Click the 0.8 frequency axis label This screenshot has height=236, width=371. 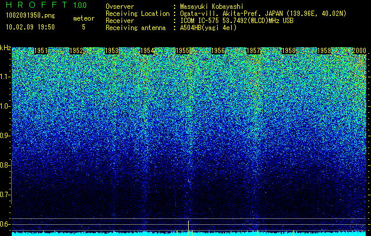(4, 165)
